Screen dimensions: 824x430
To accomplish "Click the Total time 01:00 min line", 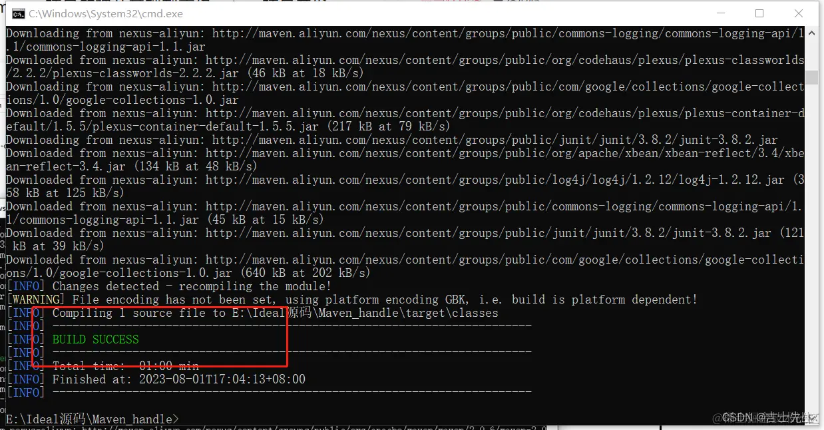I will (103, 366).
